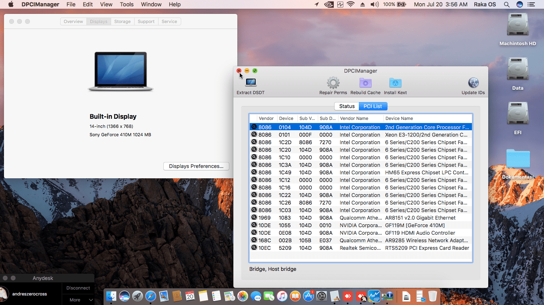The width and height of the screenshot is (544, 305).
Task: Click the Displays Preferences button
Action: [x=196, y=166]
